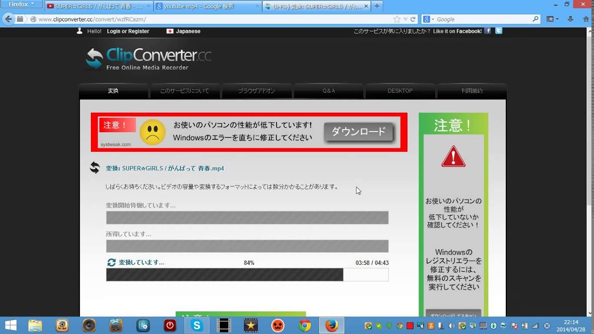Click the 変換: SUPER☆GiRLS title text
This screenshot has height=334, width=594.
(x=165, y=168)
